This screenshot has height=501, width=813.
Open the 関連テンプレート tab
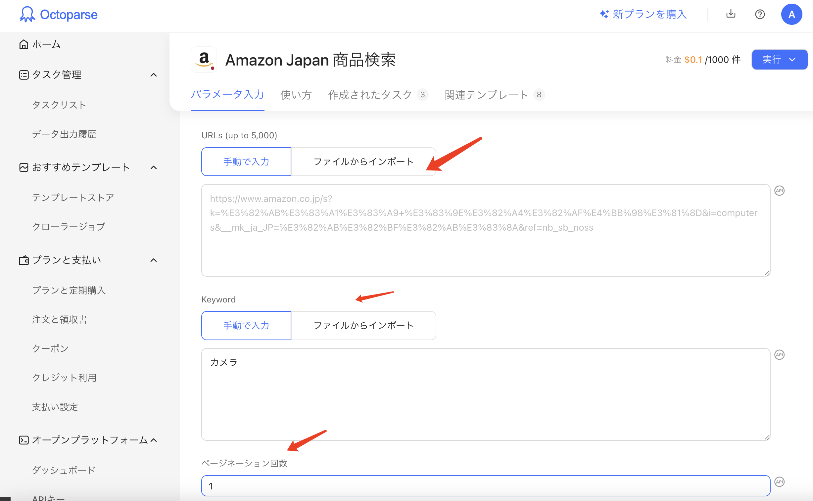pos(494,95)
